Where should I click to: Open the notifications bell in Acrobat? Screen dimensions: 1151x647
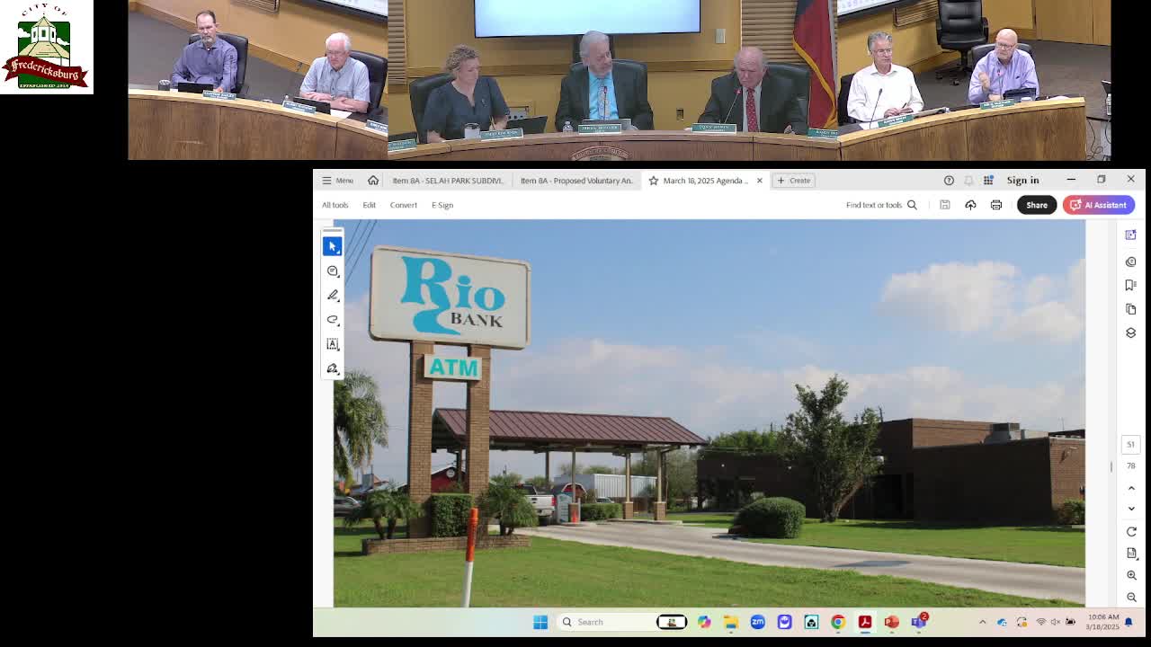968,181
